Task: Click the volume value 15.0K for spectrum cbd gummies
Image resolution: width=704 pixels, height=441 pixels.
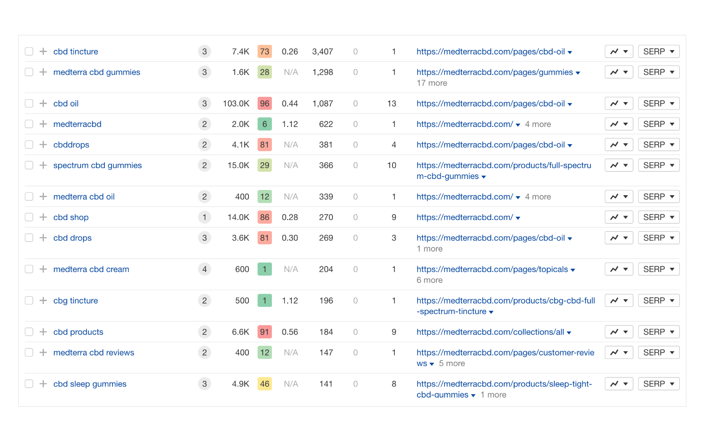Action: (238, 165)
